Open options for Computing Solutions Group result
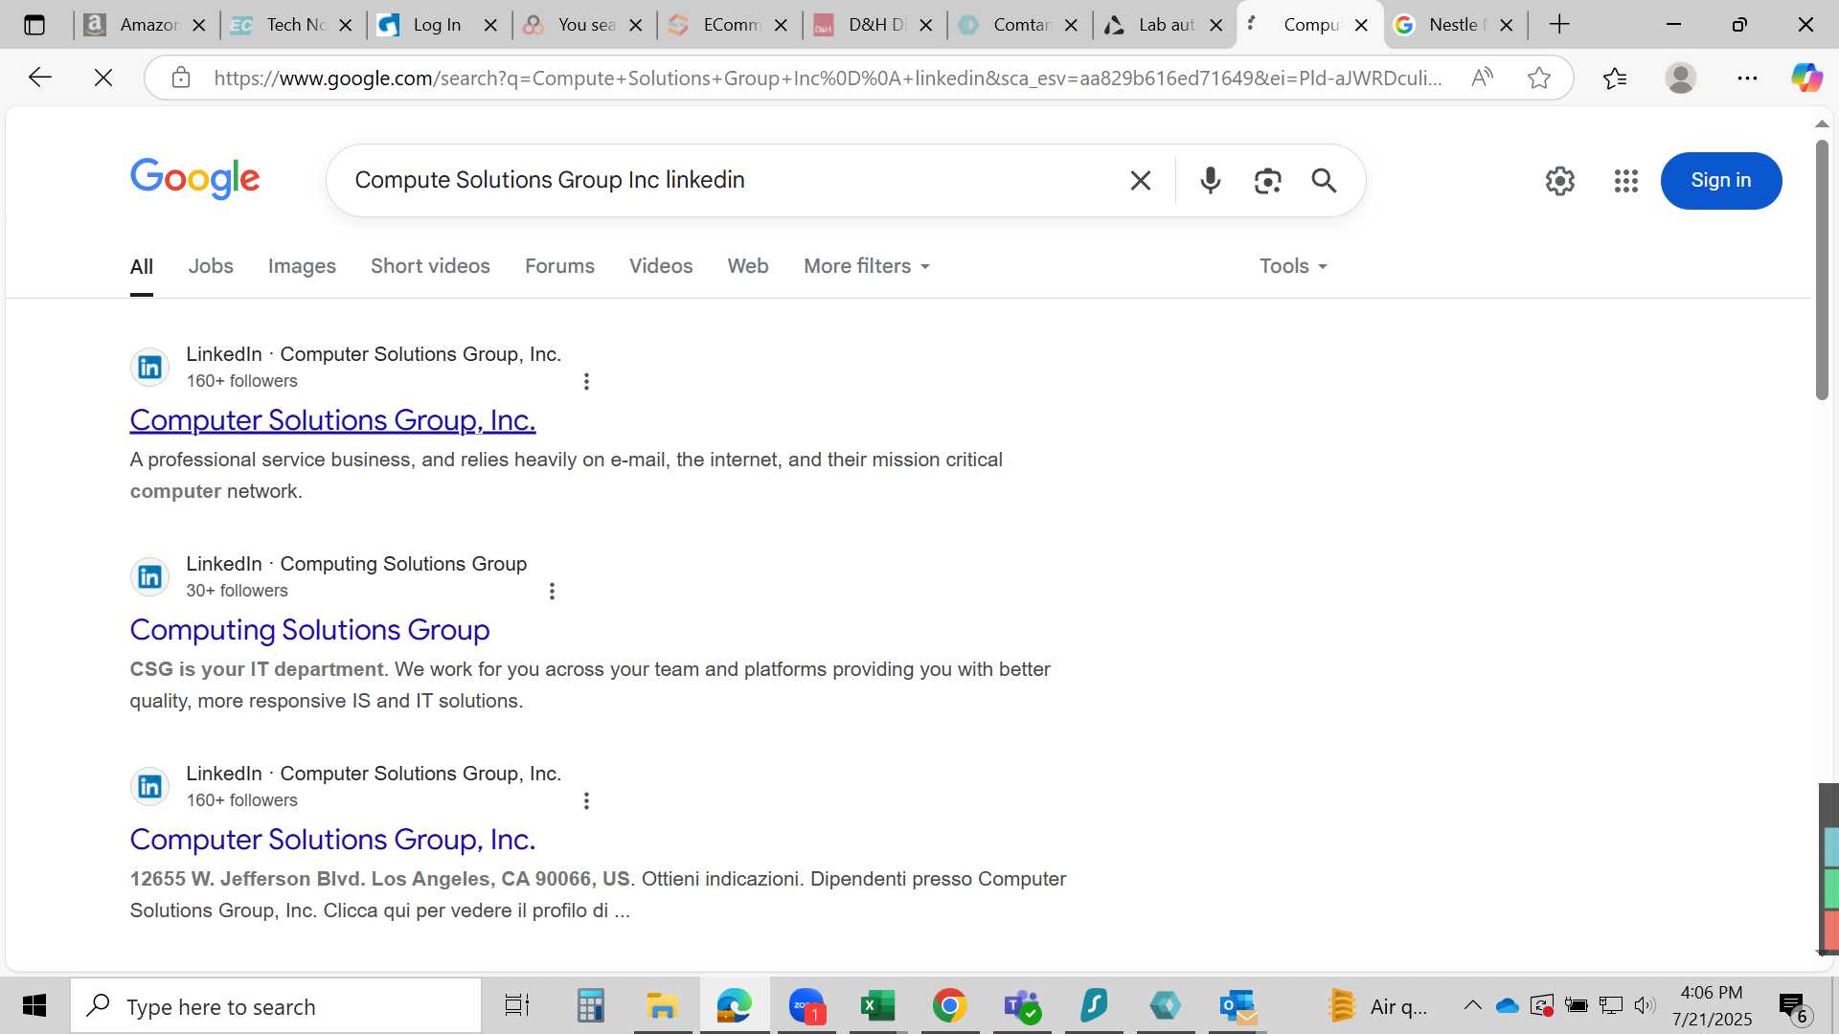The height and width of the screenshot is (1034, 1839). 552,591
